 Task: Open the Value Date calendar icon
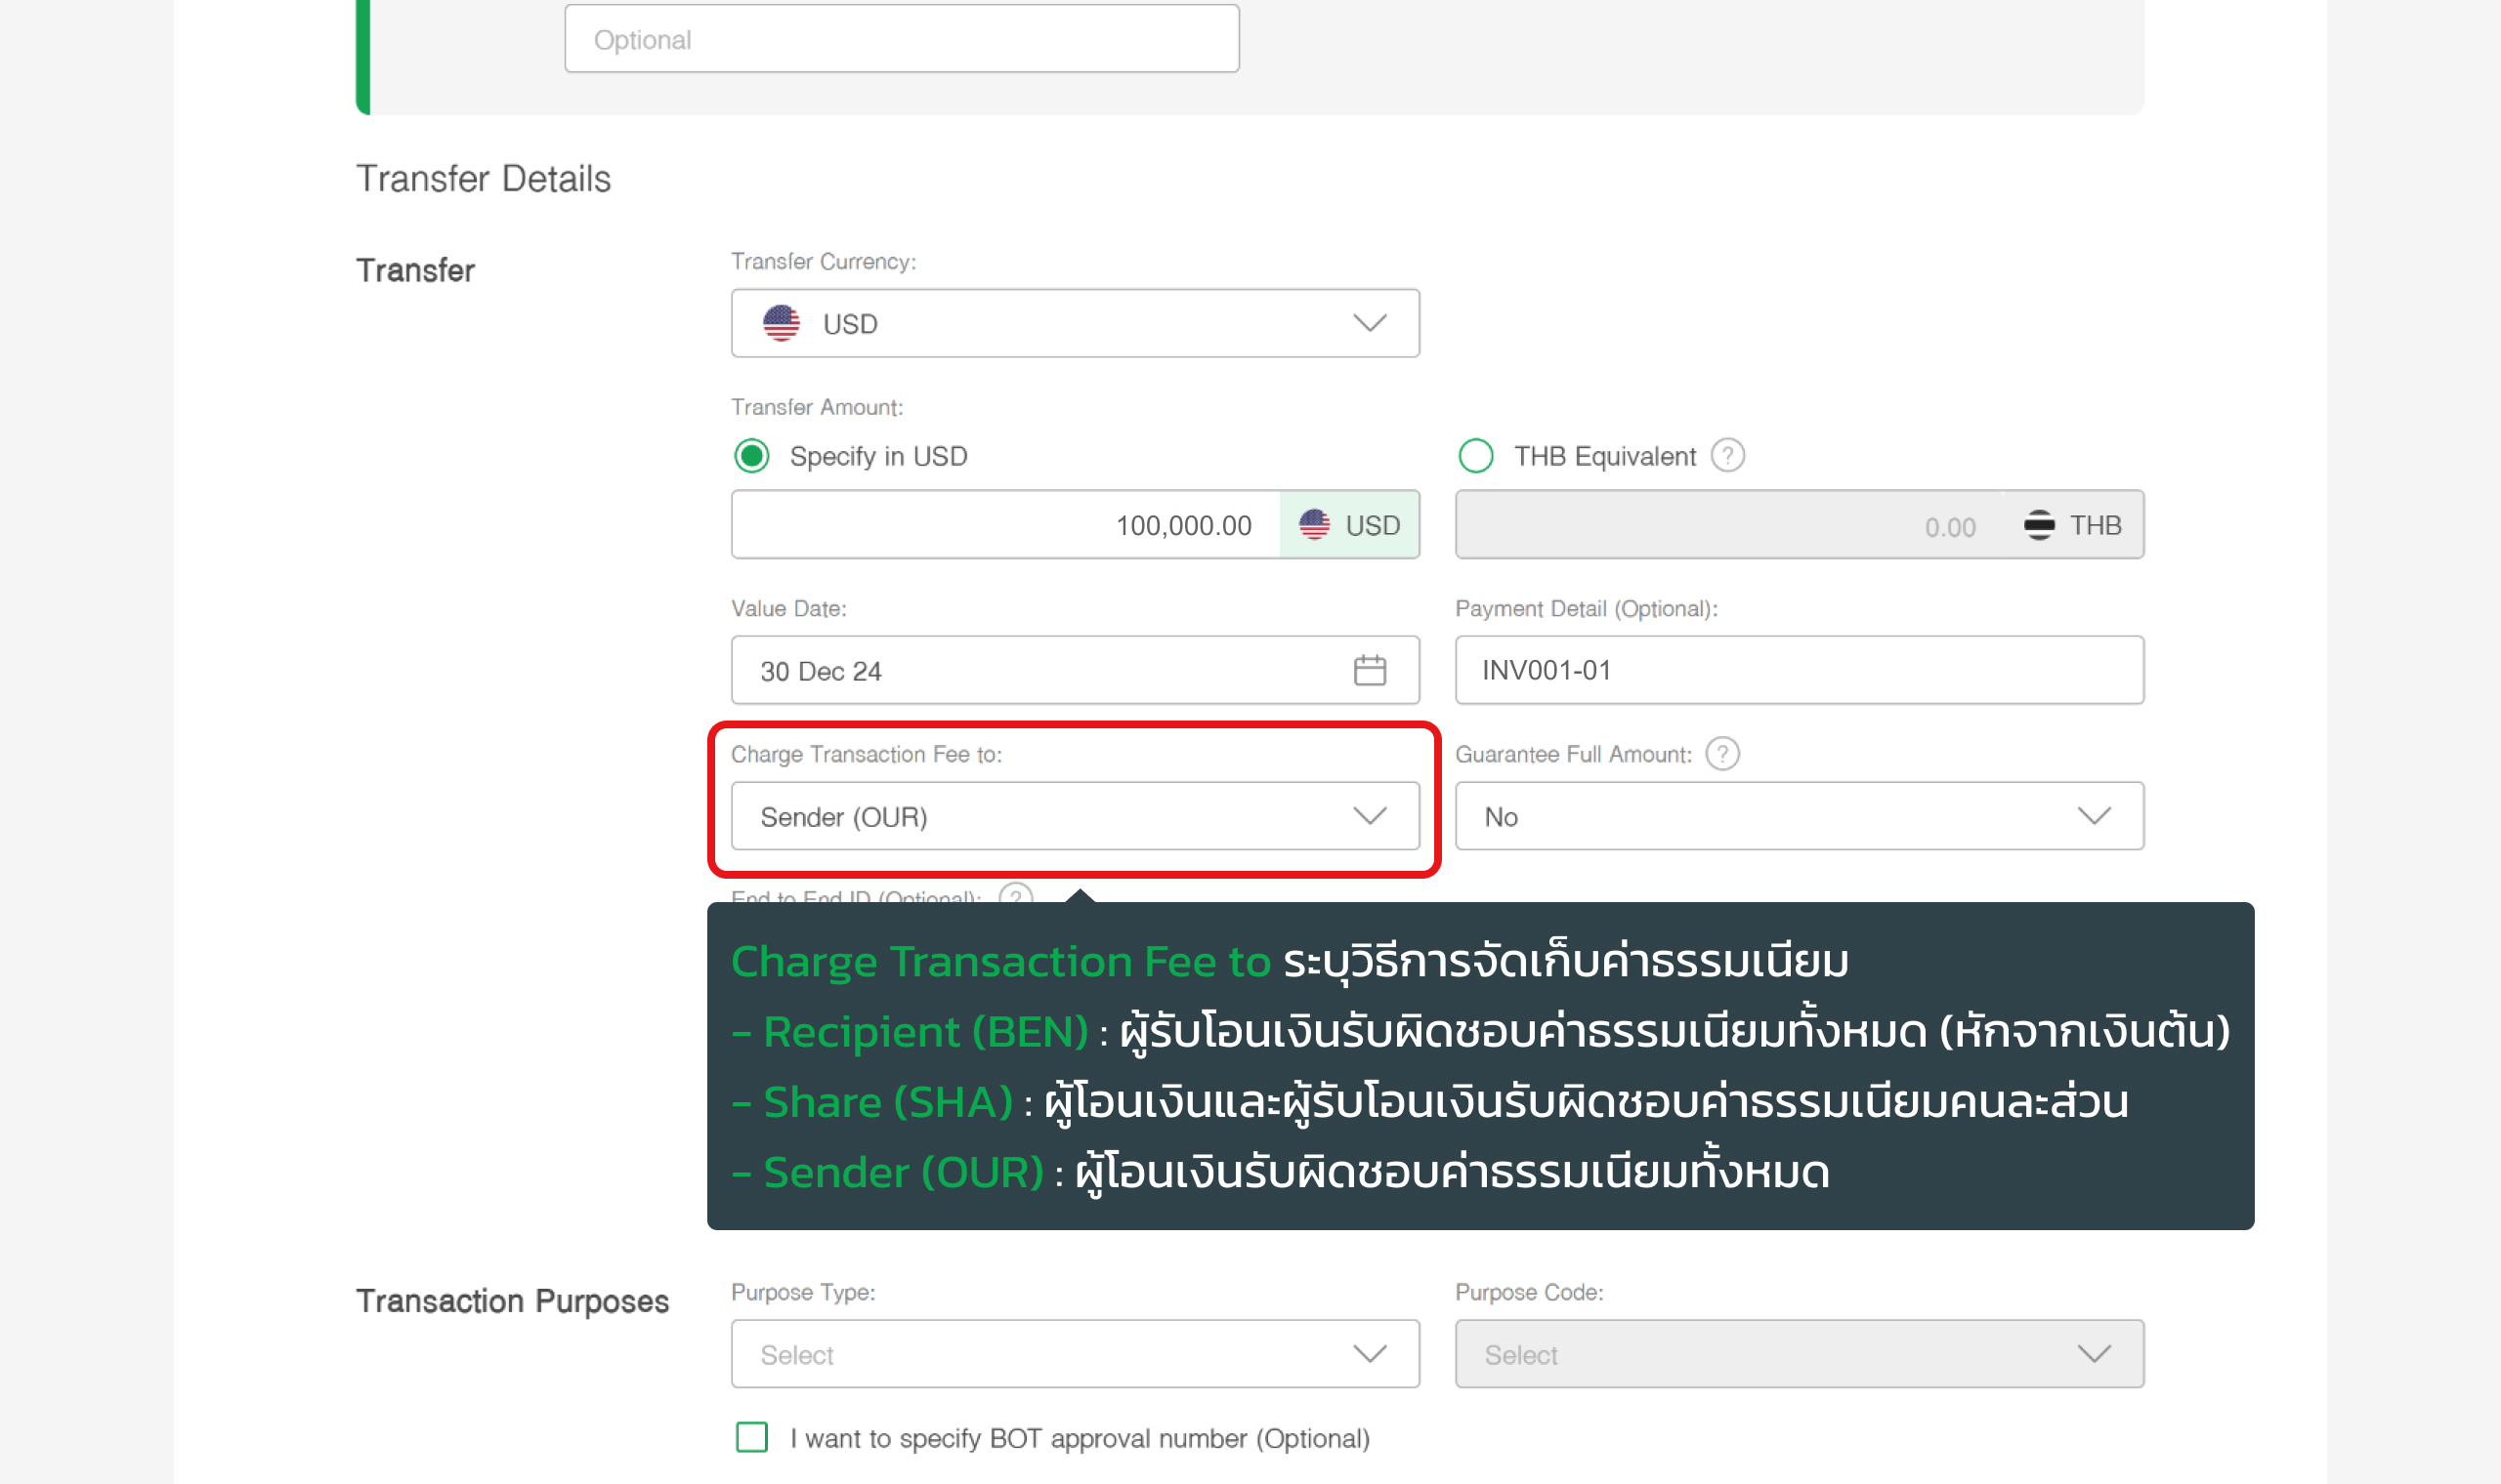click(1370, 670)
